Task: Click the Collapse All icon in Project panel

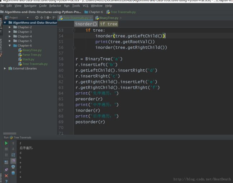Action: click(x=42, y=18)
